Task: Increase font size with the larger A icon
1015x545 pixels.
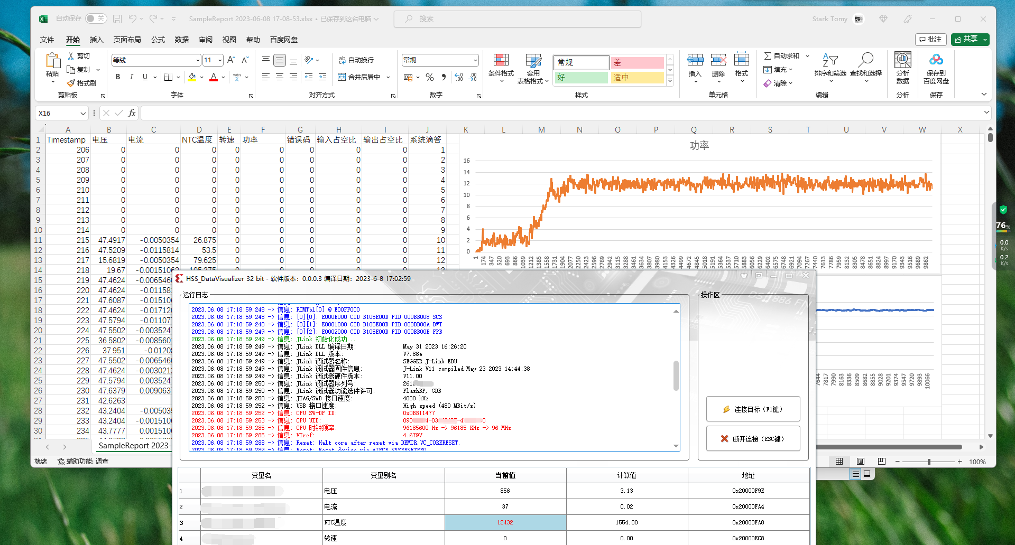Action: coord(231,60)
